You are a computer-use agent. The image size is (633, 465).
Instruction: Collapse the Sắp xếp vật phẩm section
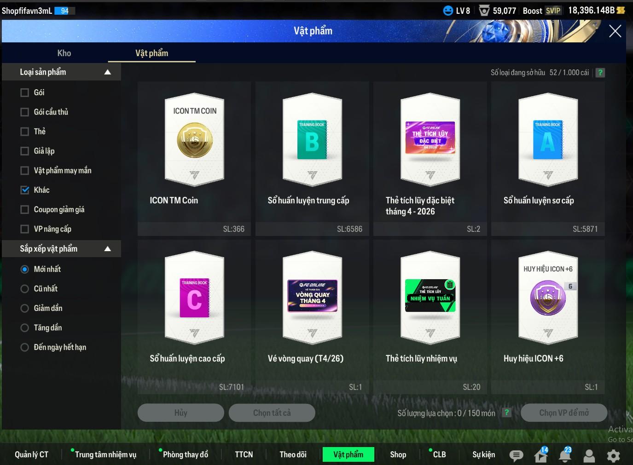tap(108, 249)
